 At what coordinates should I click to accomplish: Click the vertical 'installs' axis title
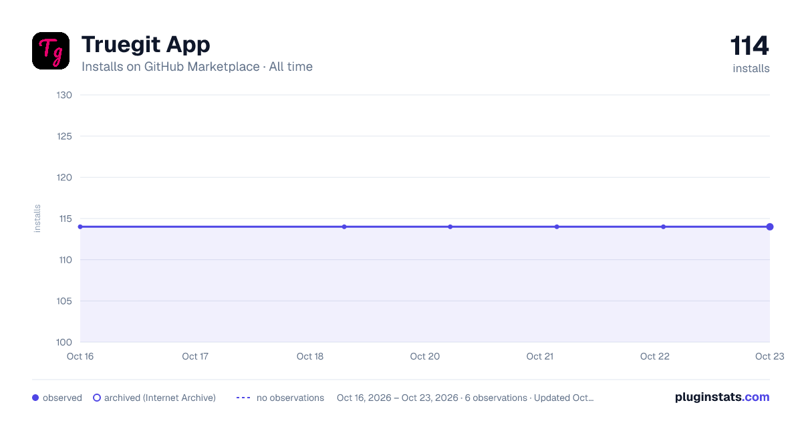point(37,219)
